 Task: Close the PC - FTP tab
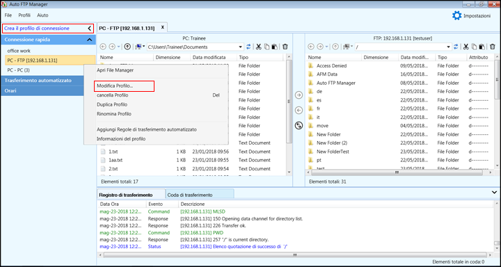click(x=162, y=28)
